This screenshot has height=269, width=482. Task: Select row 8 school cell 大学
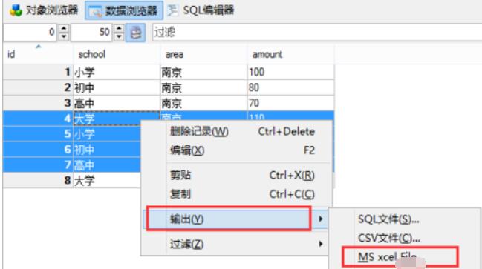(107, 180)
